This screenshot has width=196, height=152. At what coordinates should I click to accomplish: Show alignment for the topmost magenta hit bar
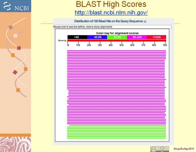(117, 51)
